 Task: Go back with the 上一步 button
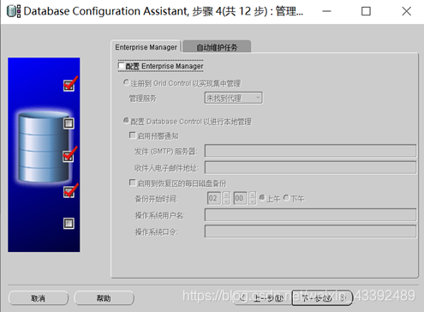click(x=262, y=298)
